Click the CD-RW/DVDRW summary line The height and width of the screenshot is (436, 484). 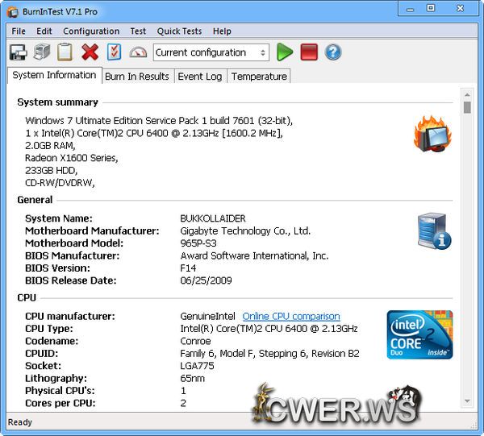pyautogui.click(x=60, y=183)
